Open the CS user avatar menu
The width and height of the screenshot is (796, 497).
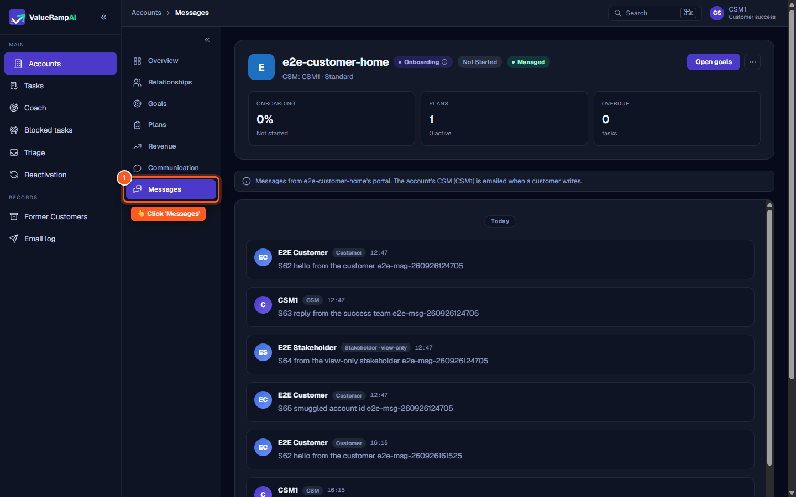717,13
